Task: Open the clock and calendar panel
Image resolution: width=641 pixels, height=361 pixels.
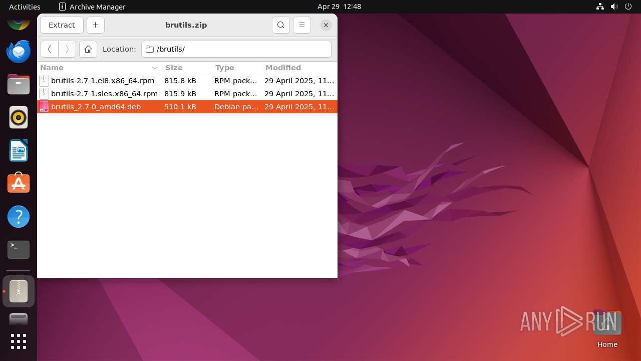Action: 339,7
